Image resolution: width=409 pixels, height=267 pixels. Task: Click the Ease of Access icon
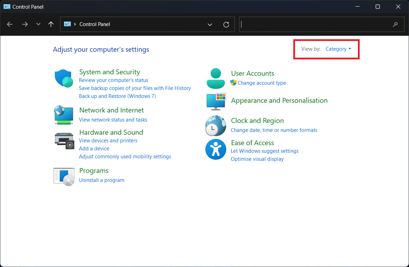[x=216, y=149]
